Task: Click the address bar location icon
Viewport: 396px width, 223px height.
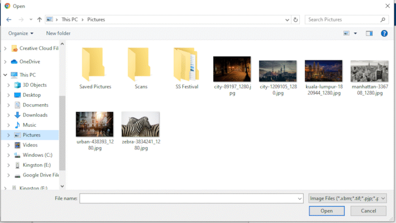Action: point(50,19)
